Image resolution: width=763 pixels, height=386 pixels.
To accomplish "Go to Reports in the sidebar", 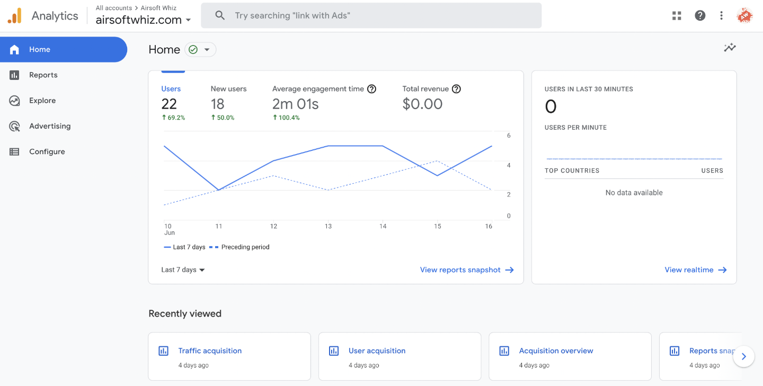I will (43, 75).
